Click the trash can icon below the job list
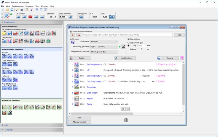This screenshot has width=218, height=137. point(126,120)
